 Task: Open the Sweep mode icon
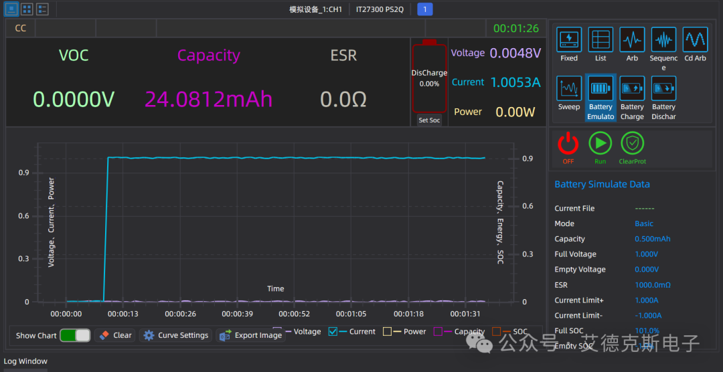[x=569, y=88]
